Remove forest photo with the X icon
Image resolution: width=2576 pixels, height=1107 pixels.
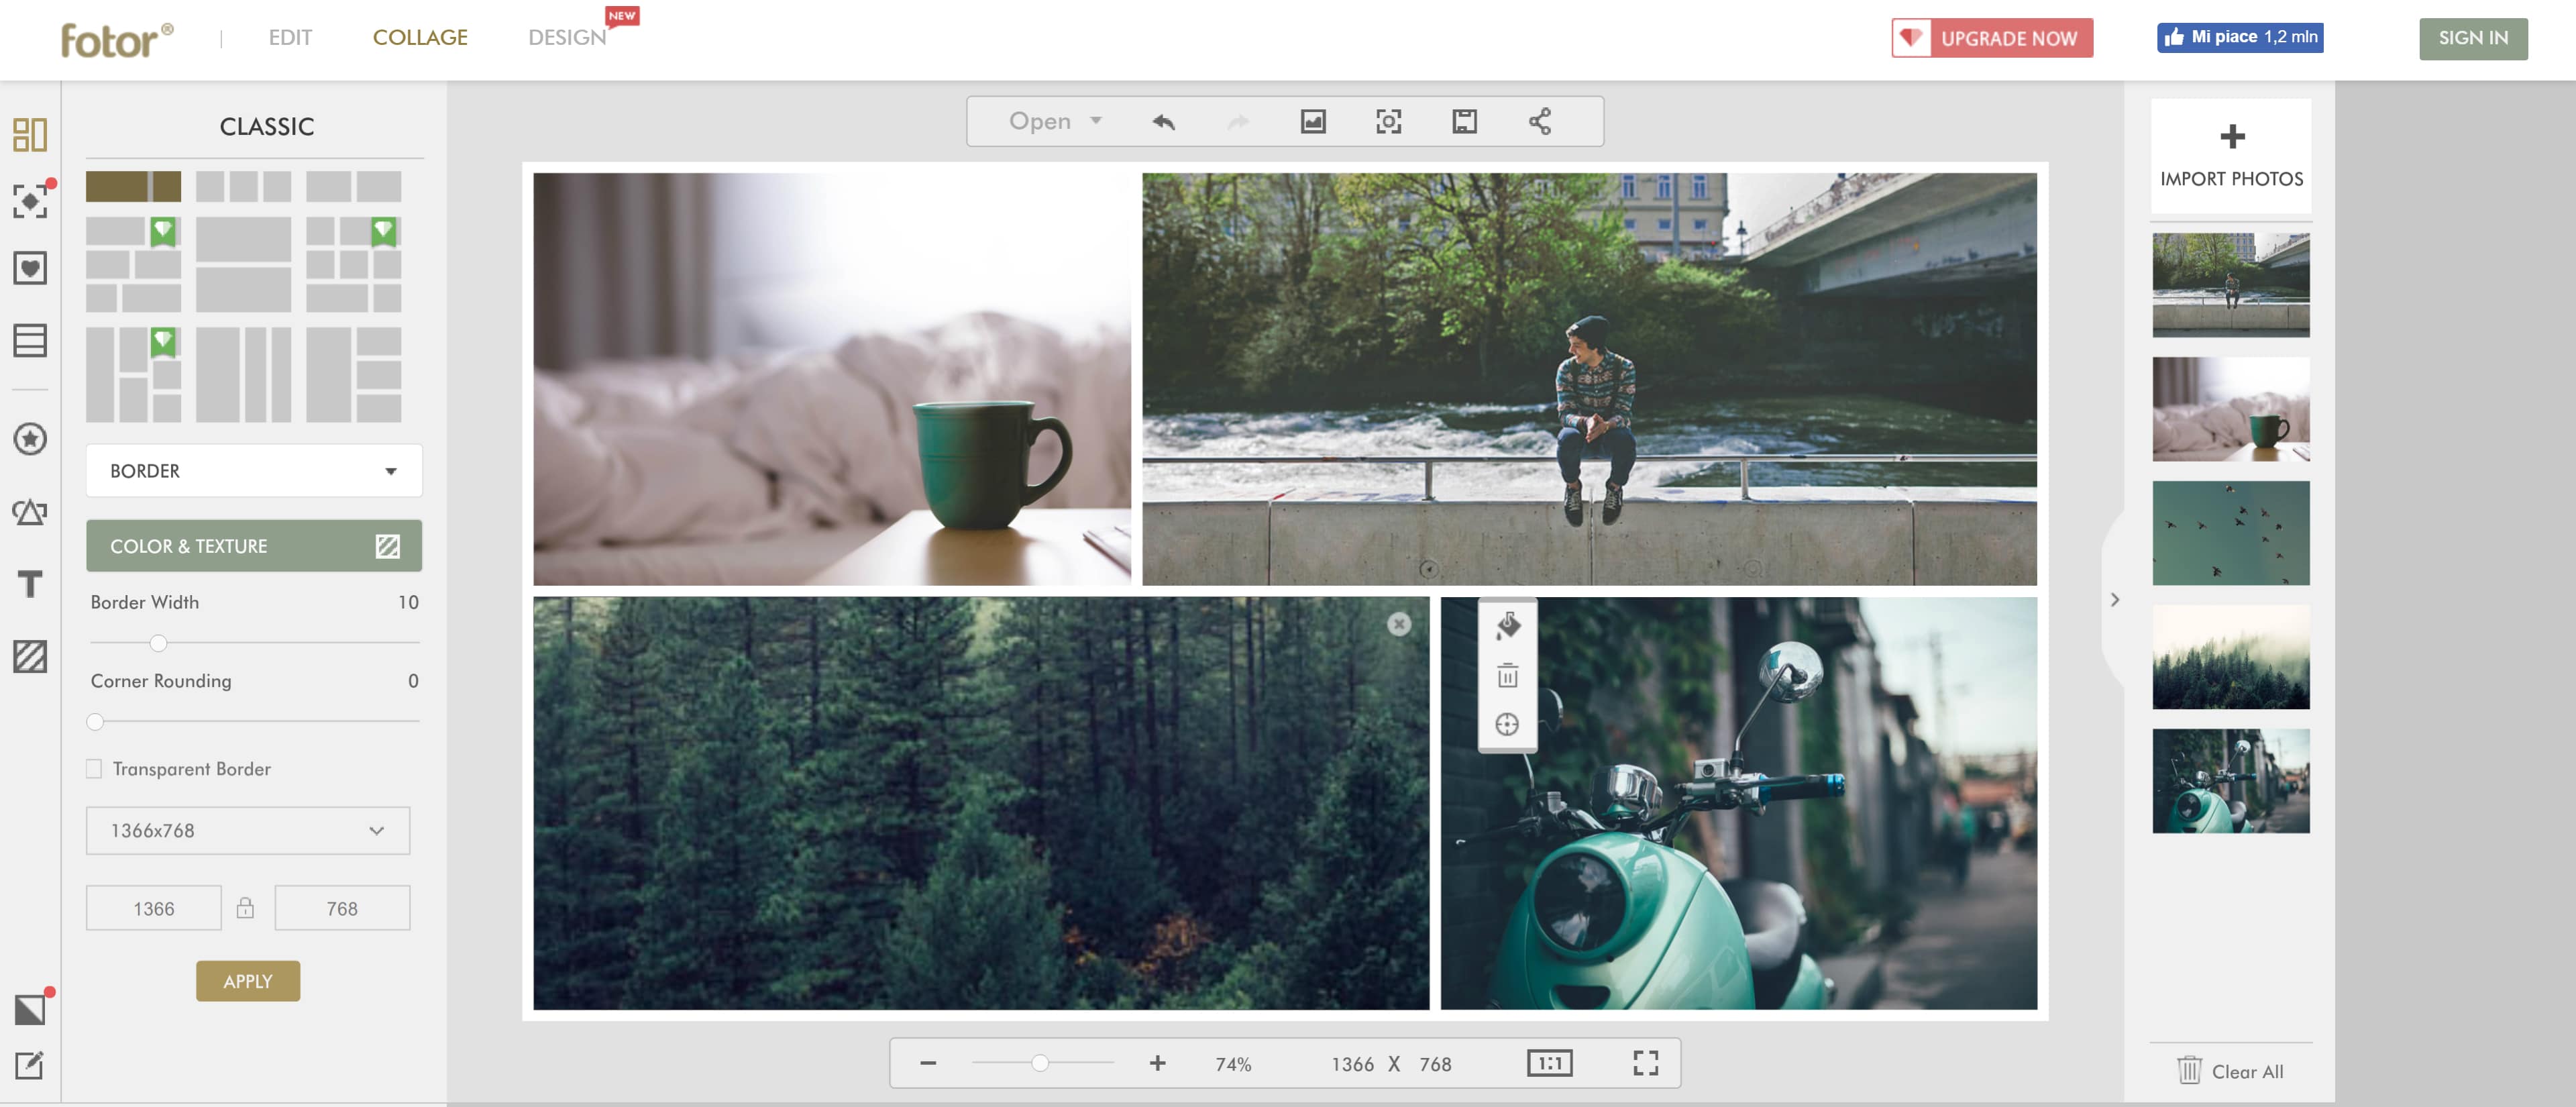[x=1398, y=624]
